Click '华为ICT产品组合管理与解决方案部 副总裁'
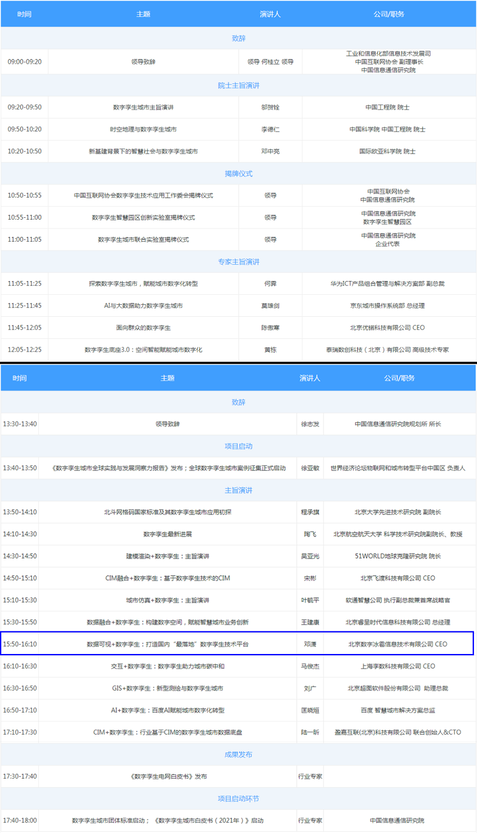Image resolution: width=477 pixels, height=833 pixels. [388, 284]
